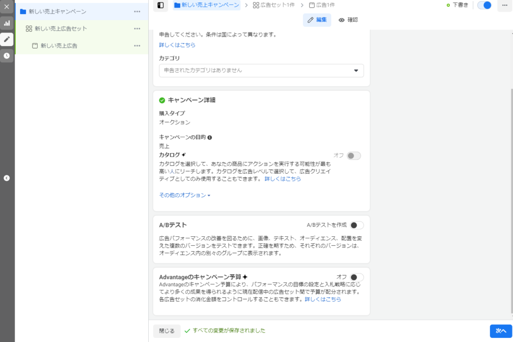Toggle the sidebar layout panel icon
The height and width of the screenshot is (342, 513).
pyautogui.click(x=160, y=6)
